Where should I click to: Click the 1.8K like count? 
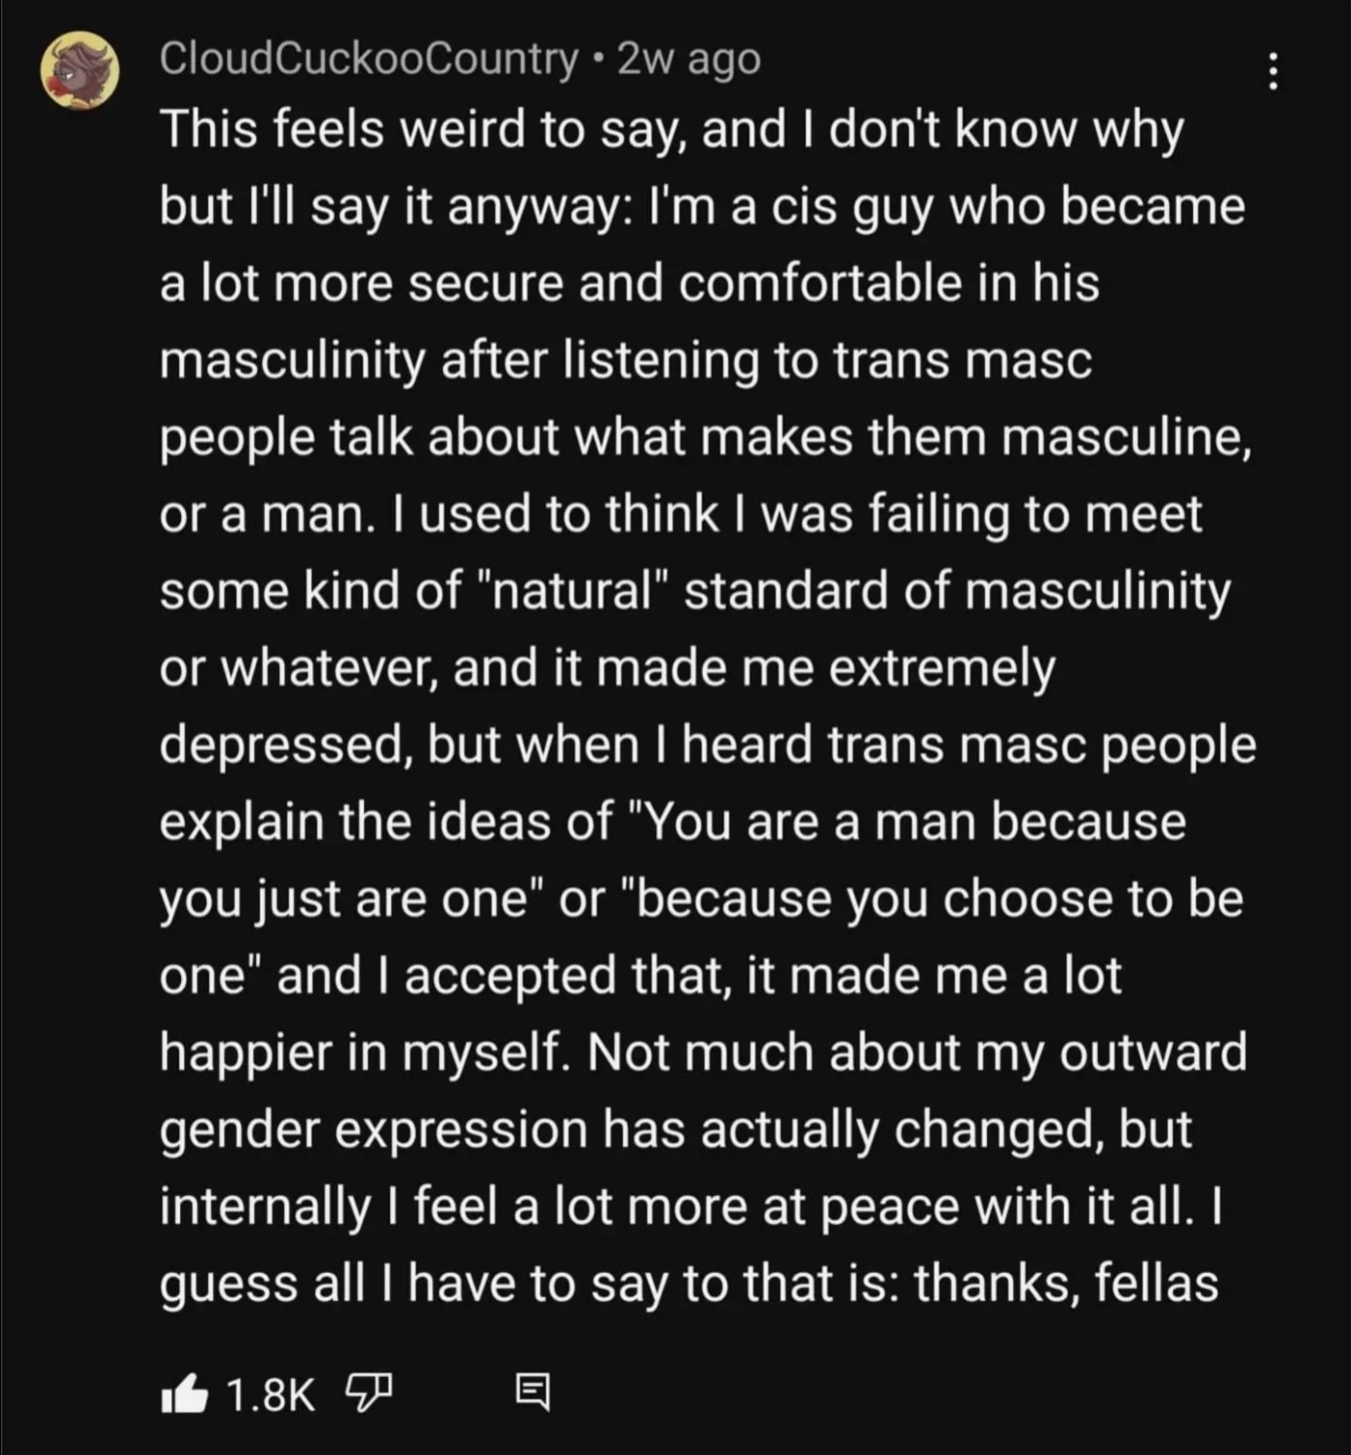(x=271, y=1395)
